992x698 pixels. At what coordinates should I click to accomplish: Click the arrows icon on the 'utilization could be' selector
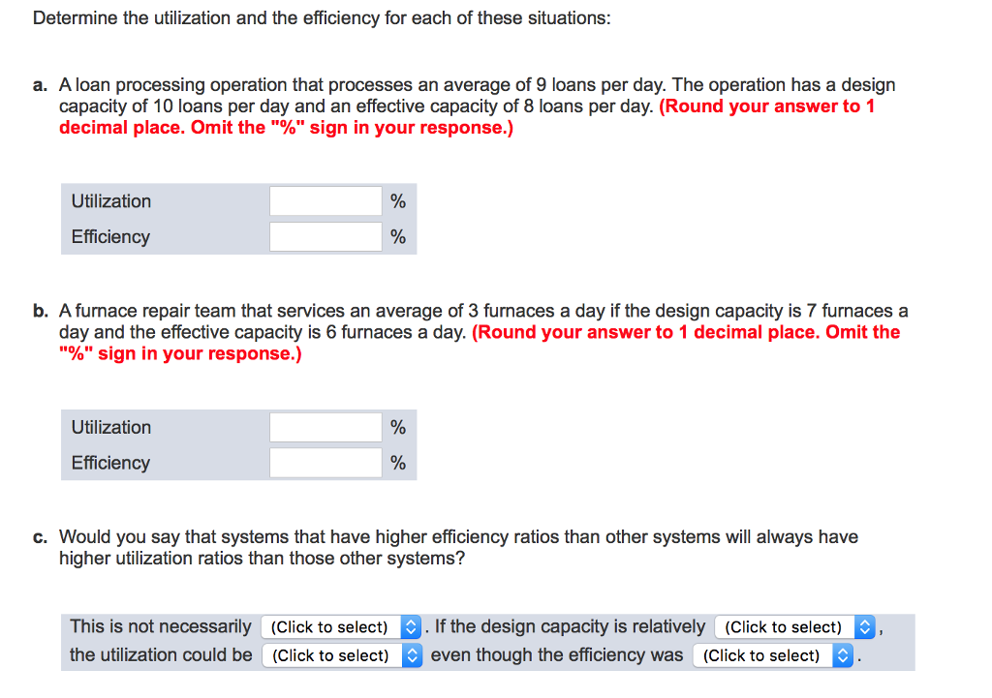pos(413,655)
